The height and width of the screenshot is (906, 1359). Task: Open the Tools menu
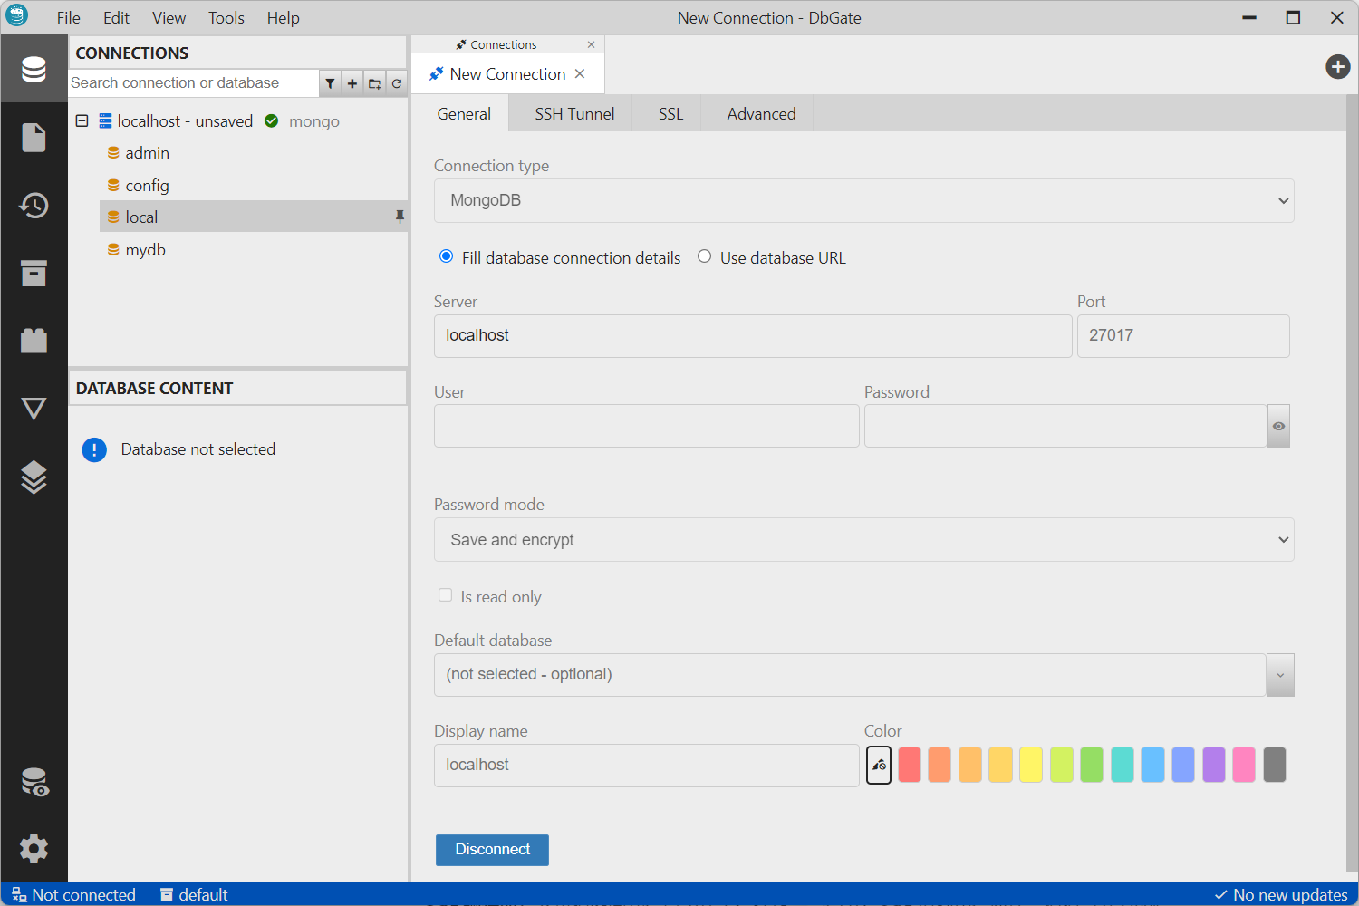coord(226,18)
